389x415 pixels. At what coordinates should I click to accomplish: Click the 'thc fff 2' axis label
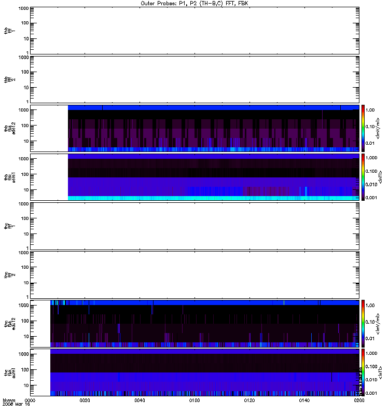[9, 275]
